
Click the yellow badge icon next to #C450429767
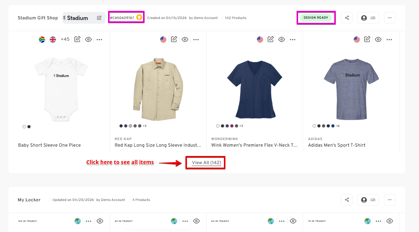coord(139,18)
